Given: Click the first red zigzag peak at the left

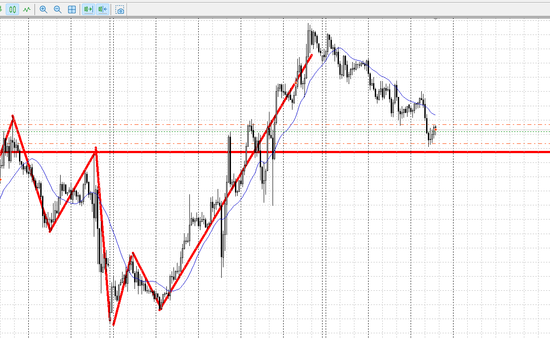Looking at the screenshot, I should click(x=13, y=116).
